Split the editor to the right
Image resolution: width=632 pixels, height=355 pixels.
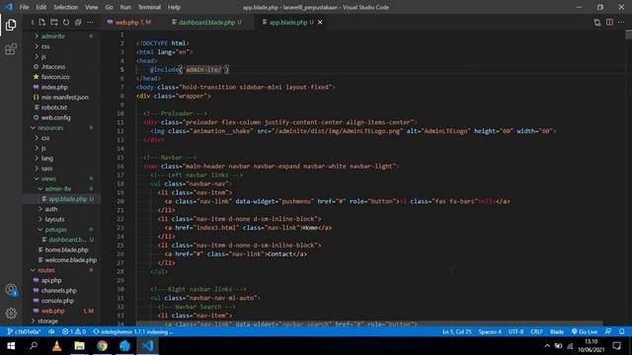[609, 22]
